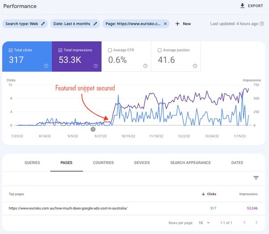
Task: Edit the Search type: Web filter
Action: (x=43, y=24)
